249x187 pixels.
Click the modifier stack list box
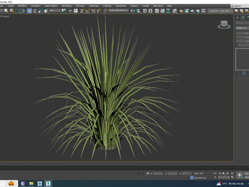[x=242, y=59]
